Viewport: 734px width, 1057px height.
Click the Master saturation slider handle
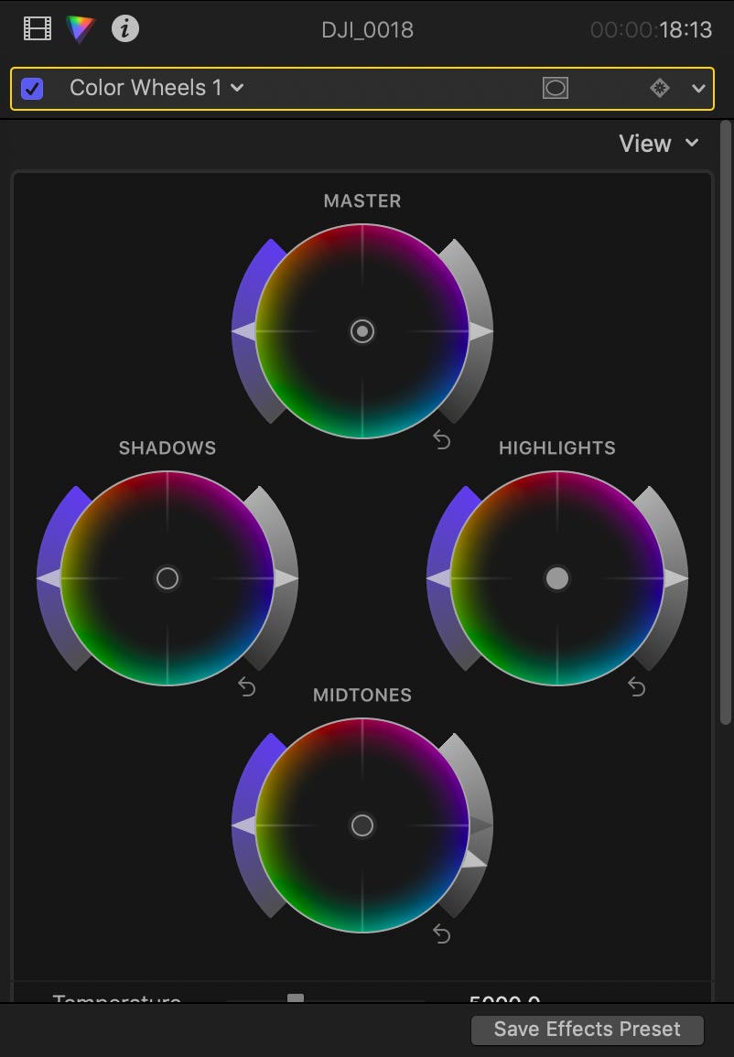tap(243, 331)
